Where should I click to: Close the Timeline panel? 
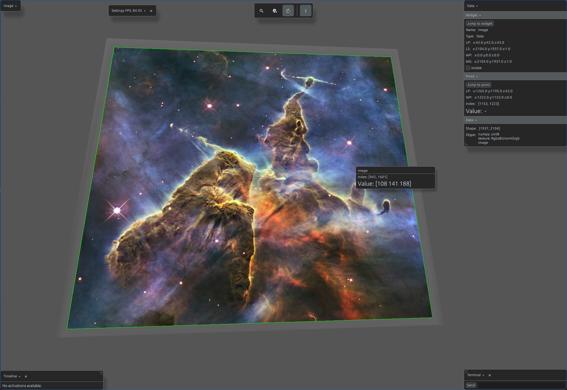(x=26, y=376)
